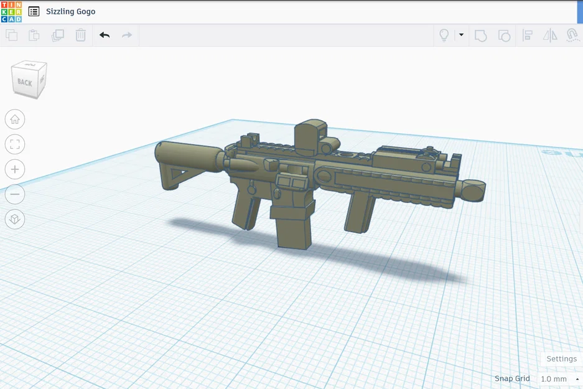Undo the last action
Image resolution: width=583 pixels, height=389 pixels.
point(103,35)
